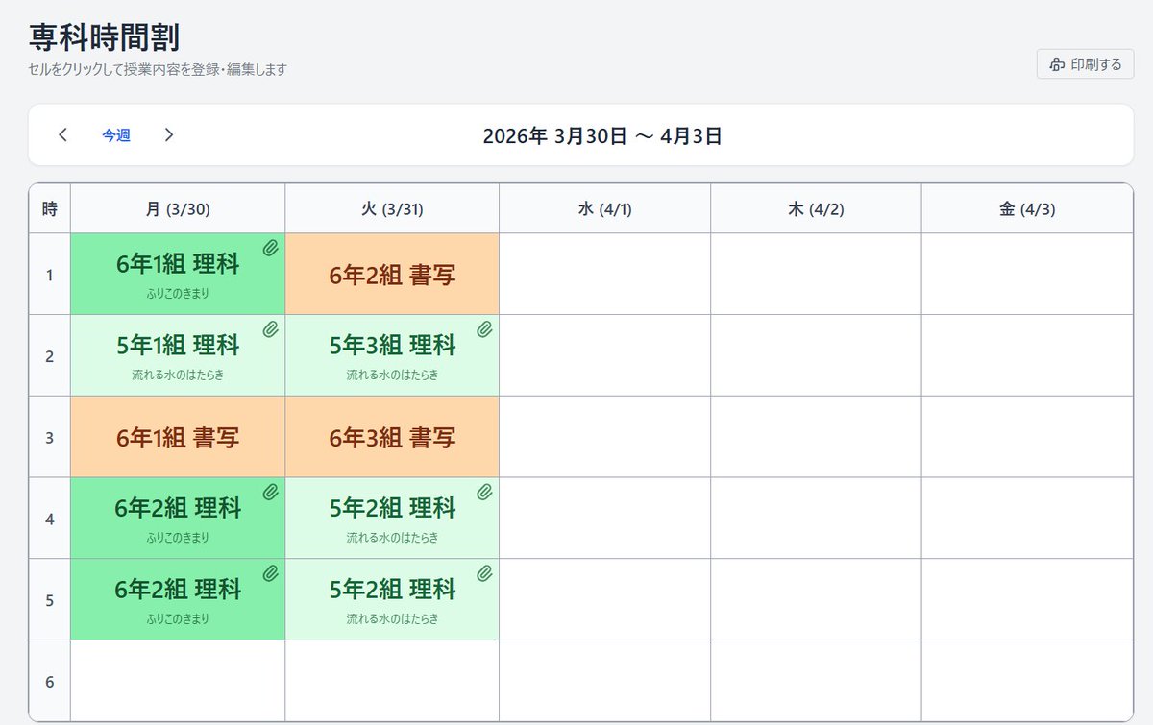Open attachment clip on Monday period 1 理科
The height and width of the screenshot is (725, 1153).
[271, 248]
